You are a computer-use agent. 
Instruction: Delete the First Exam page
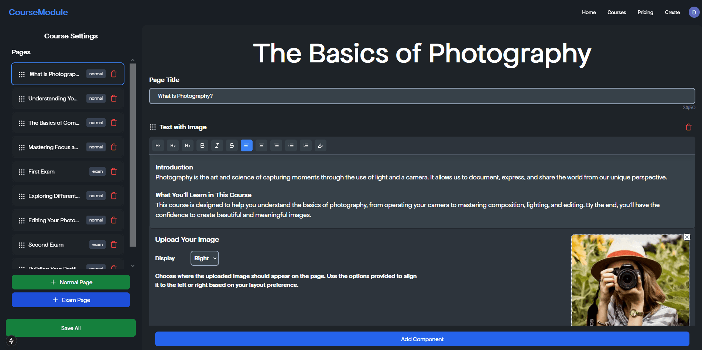[x=114, y=171]
